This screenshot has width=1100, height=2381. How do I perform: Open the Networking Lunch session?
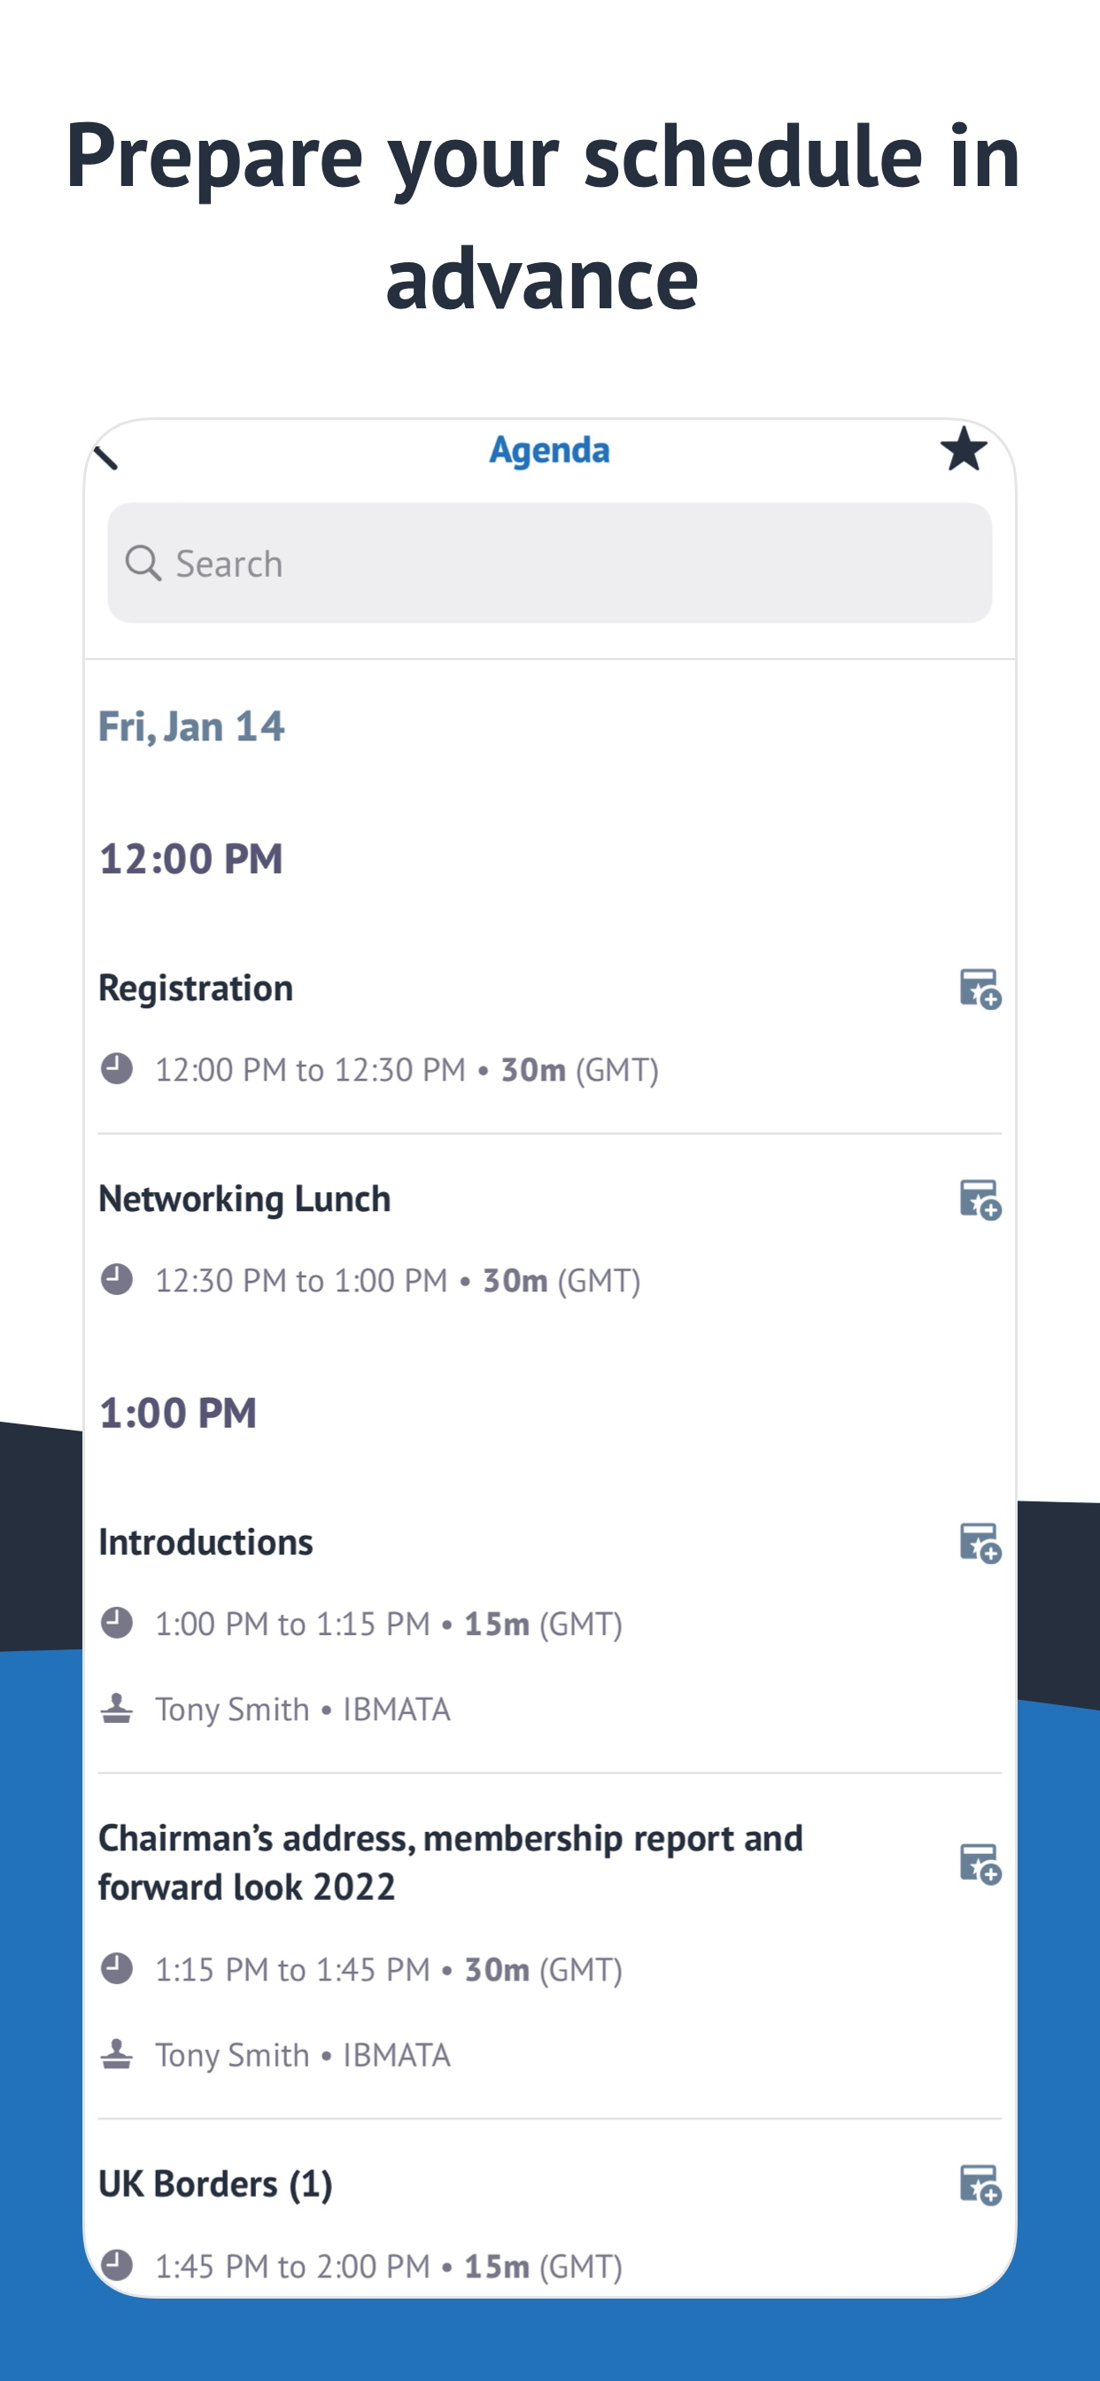(x=549, y=1238)
